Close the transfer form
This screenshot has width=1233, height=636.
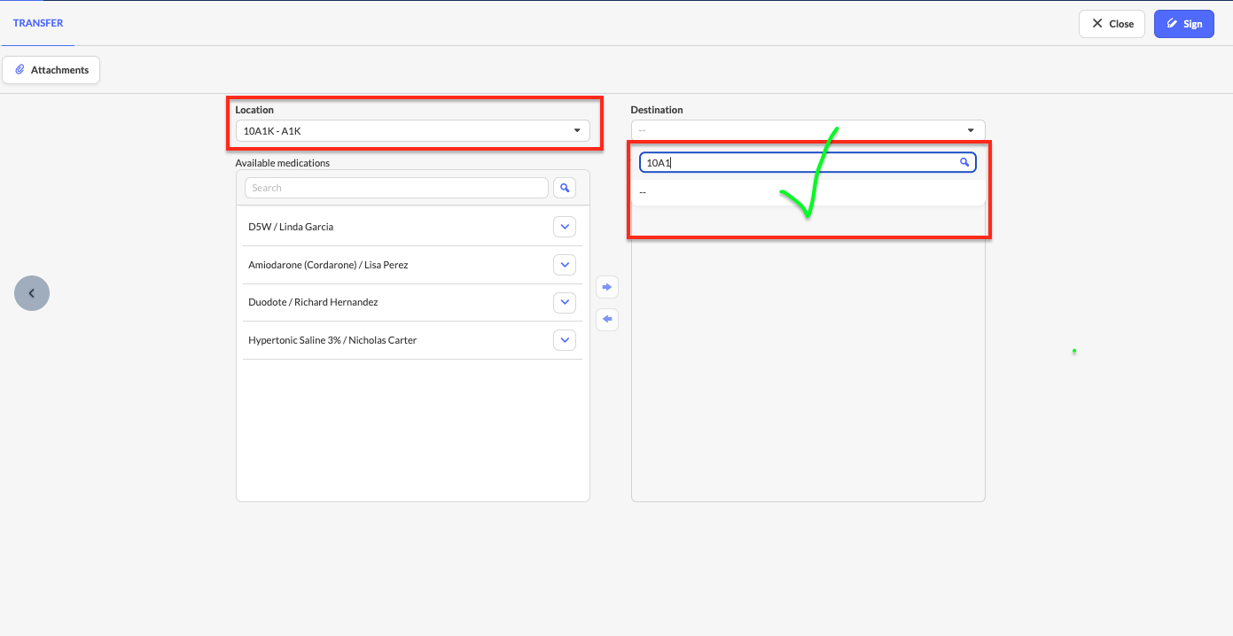click(x=1112, y=24)
